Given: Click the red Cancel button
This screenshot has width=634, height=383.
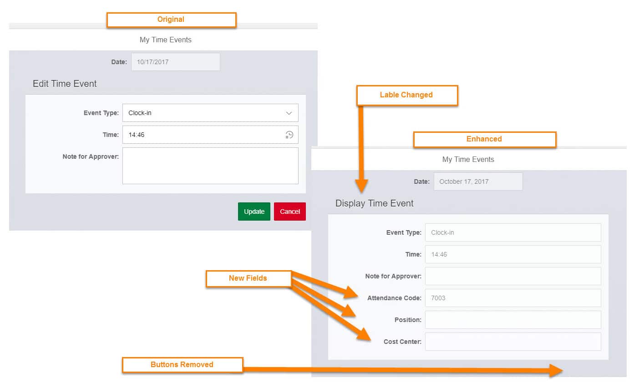Looking at the screenshot, I should click(290, 212).
